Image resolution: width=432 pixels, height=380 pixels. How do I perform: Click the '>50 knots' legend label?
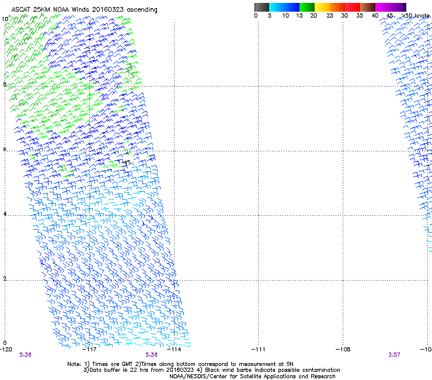click(x=416, y=16)
